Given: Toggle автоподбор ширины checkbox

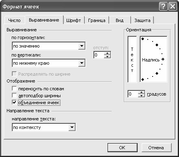Looking at the screenshot, I should (14, 96).
